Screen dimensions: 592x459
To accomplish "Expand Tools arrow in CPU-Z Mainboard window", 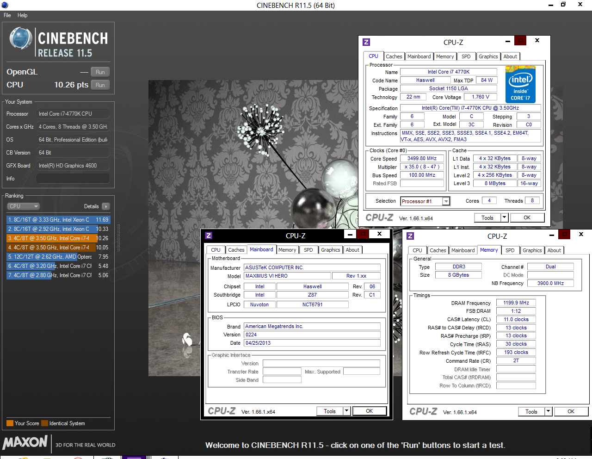I will [347, 411].
